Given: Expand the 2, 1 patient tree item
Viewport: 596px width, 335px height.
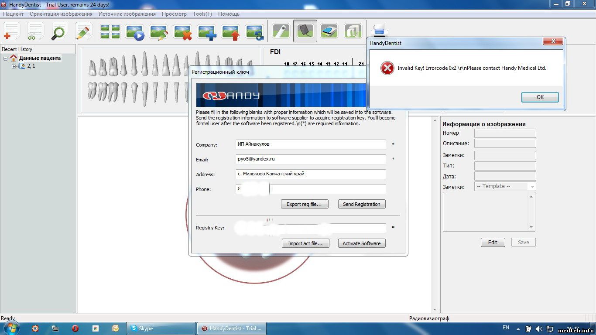Looking at the screenshot, I should pos(14,66).
